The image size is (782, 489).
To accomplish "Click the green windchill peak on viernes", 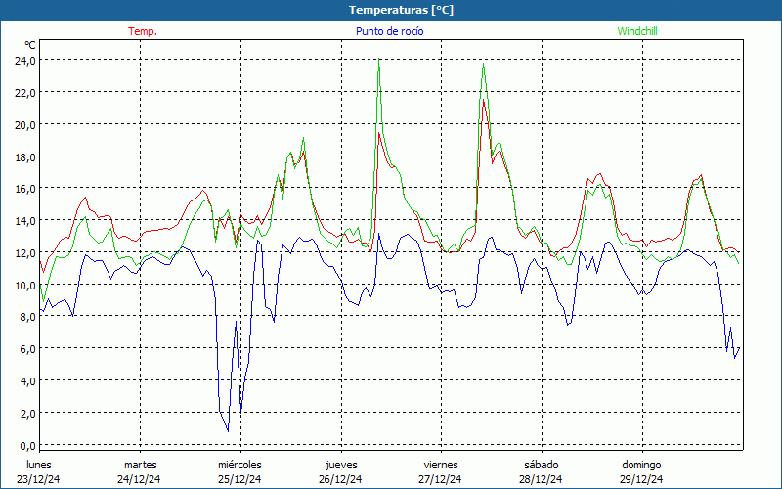I will [x=483, y=64].
